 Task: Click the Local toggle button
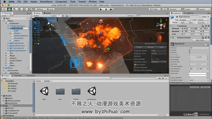[50, 9]
